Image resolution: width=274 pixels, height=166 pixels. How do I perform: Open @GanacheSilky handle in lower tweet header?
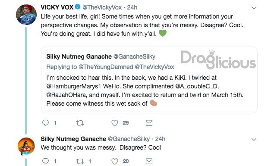tap(129, 139)
